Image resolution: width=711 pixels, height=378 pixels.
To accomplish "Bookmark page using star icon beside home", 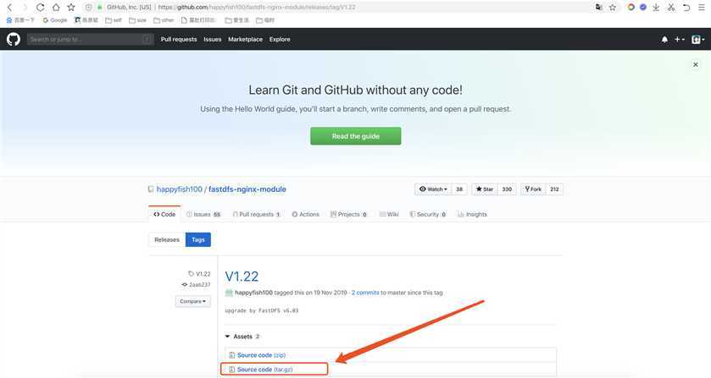I will [x=71, y=8].
